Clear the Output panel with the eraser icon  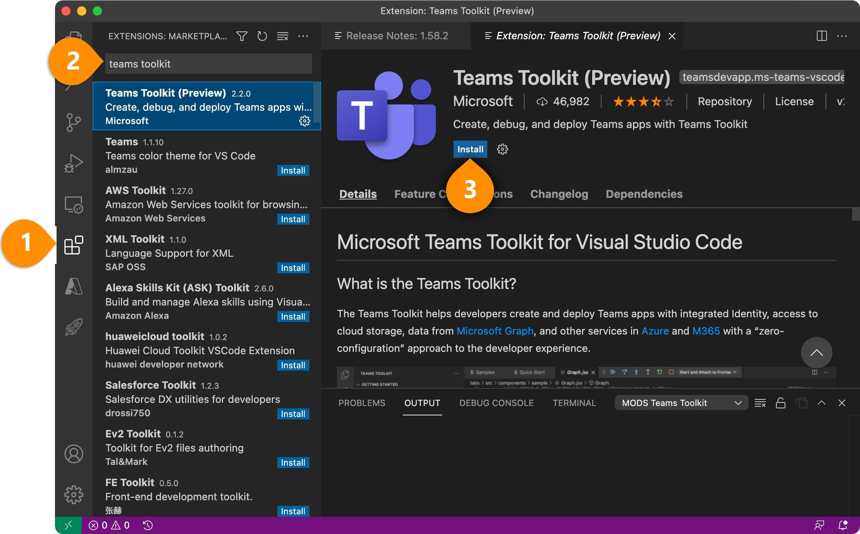[x=760, y=402]
